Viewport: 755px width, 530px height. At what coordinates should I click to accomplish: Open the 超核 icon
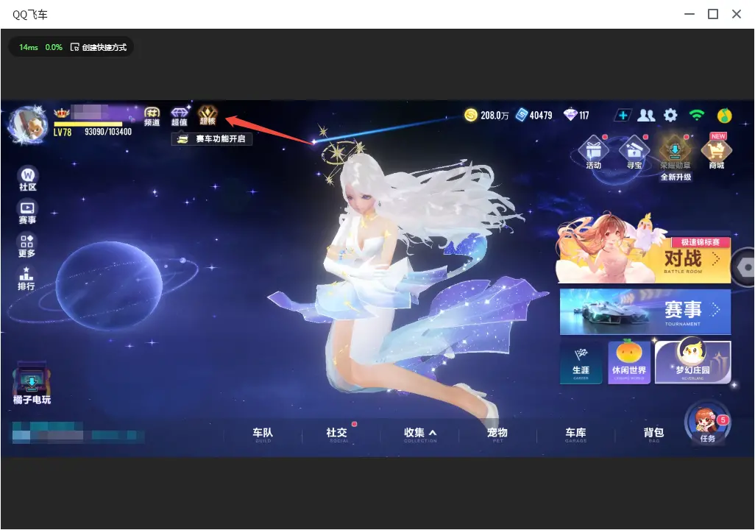tap(208, 116)
